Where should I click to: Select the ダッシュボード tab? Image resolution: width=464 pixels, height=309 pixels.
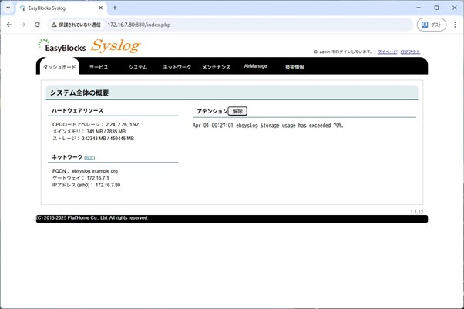click(x=59, y=67)
